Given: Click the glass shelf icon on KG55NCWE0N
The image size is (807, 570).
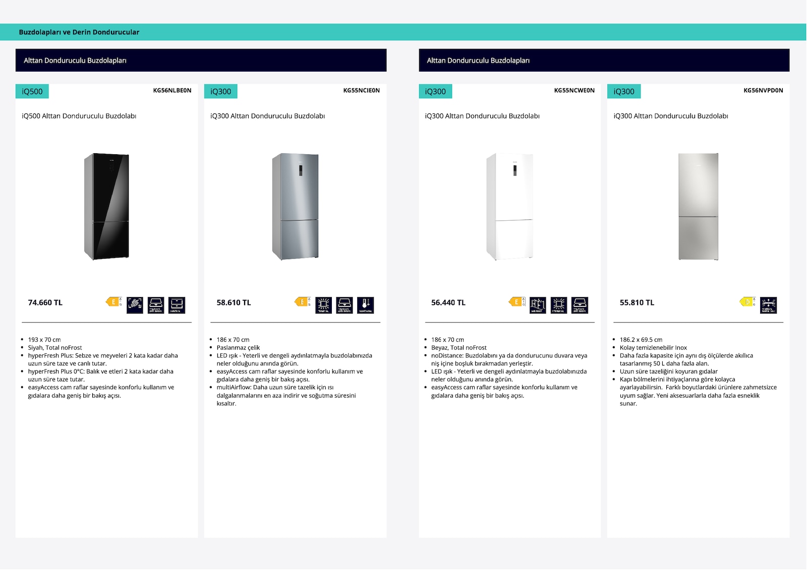Looking at the screenshot, I should 580,305.
